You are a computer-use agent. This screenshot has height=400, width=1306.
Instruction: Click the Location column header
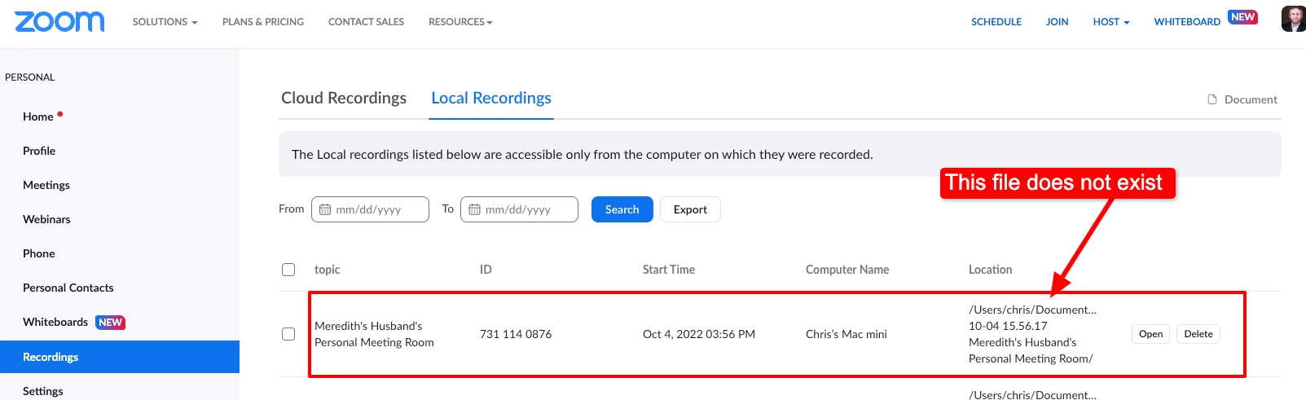[991, 270]
